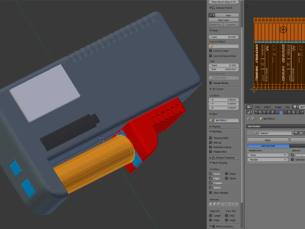Enable Lock to Cursor checkbox
The width and height of the screenshot is (305, 229).
pyautogui.click(x=211, y=51)
